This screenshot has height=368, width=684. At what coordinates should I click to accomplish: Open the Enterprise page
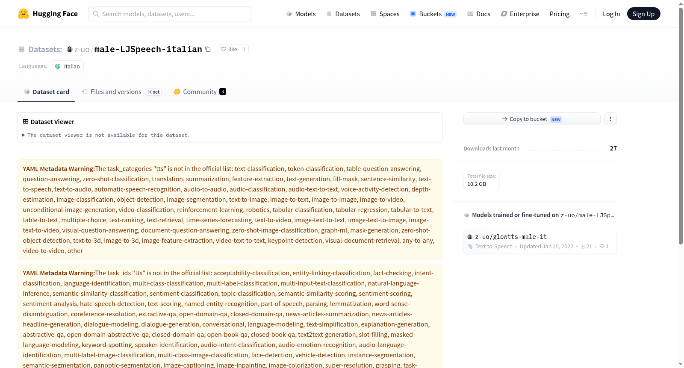pos(520,14)
